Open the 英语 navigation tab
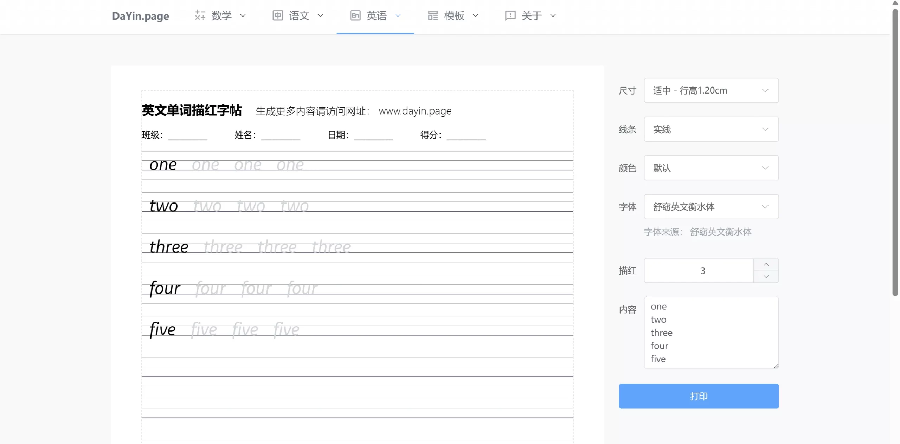Image resolution: width=900 pixels, height=444 pixels. (376, 15)
